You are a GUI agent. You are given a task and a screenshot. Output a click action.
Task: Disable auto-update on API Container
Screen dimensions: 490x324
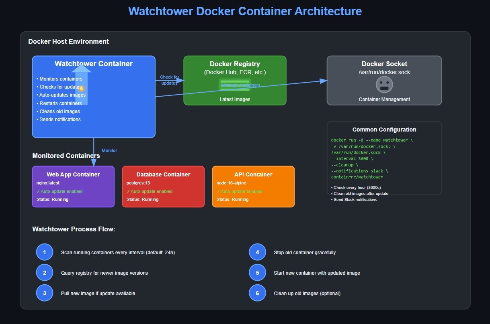tap(240, 191)
